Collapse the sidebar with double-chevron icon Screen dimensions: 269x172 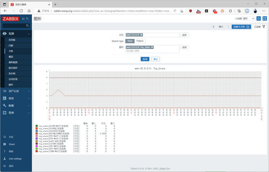tap(23, 19)
